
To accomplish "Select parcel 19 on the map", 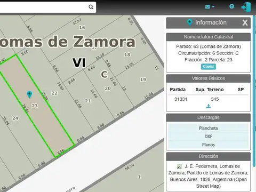I will (143, 79).
